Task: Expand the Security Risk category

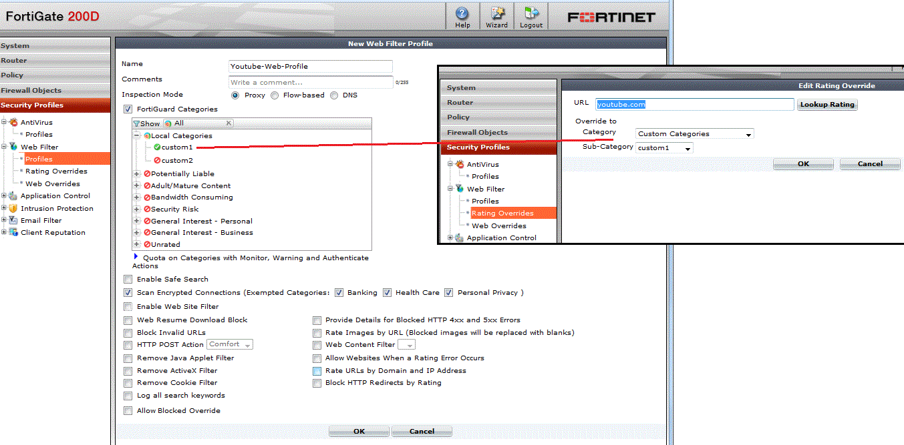Action: tap(137, 209)
